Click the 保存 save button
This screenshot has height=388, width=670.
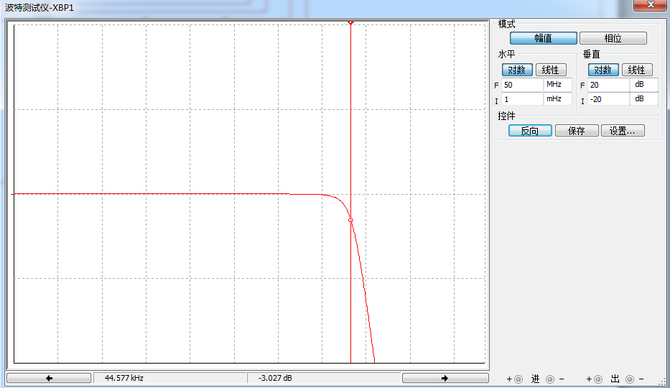[577, 131]
